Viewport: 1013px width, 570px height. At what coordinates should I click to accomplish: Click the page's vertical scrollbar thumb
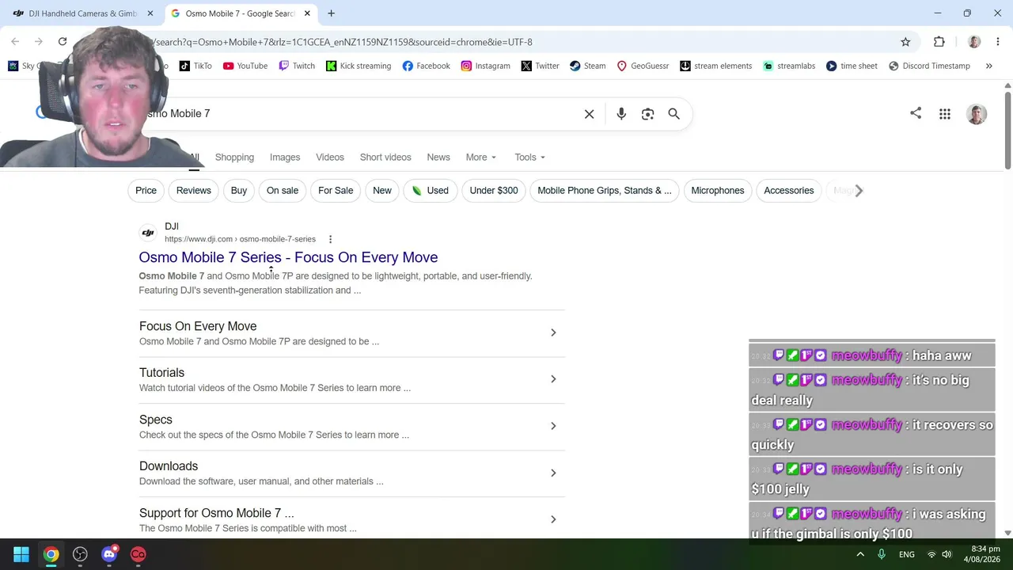(1007, 130)
